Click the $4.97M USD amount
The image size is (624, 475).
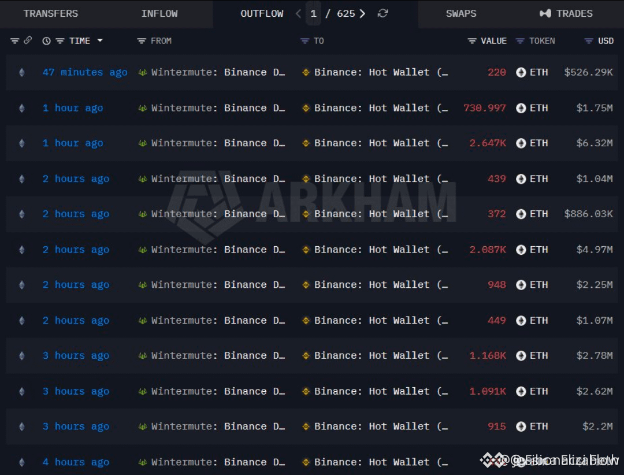[x=595, y=250]
